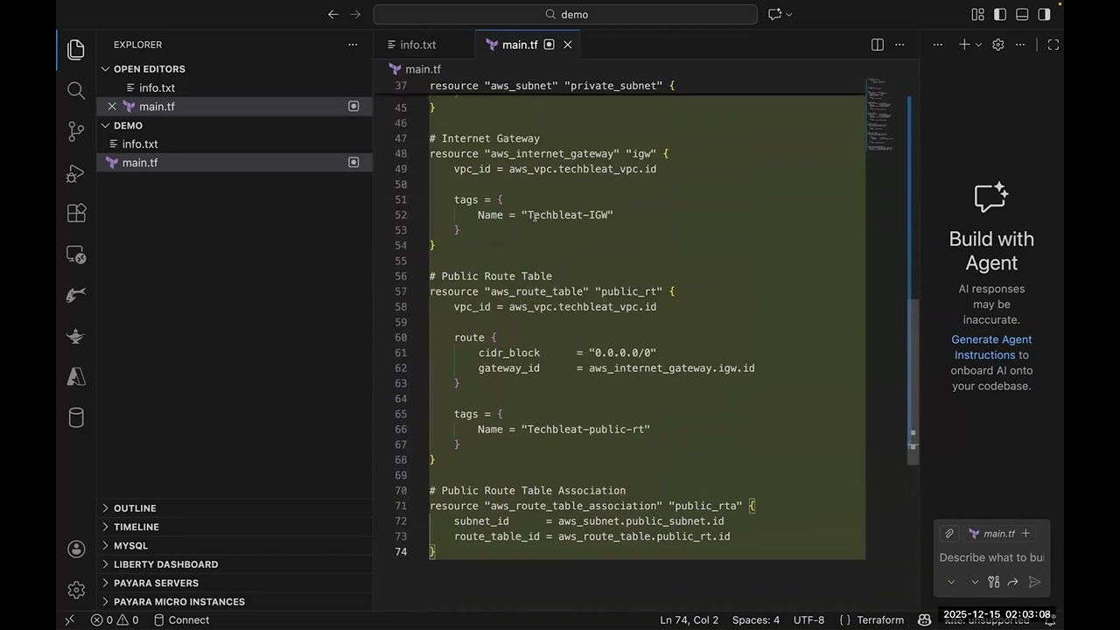Click the demo search box in title bar
This screenshot has height=630, width=1120.
[x=565, y=14]
